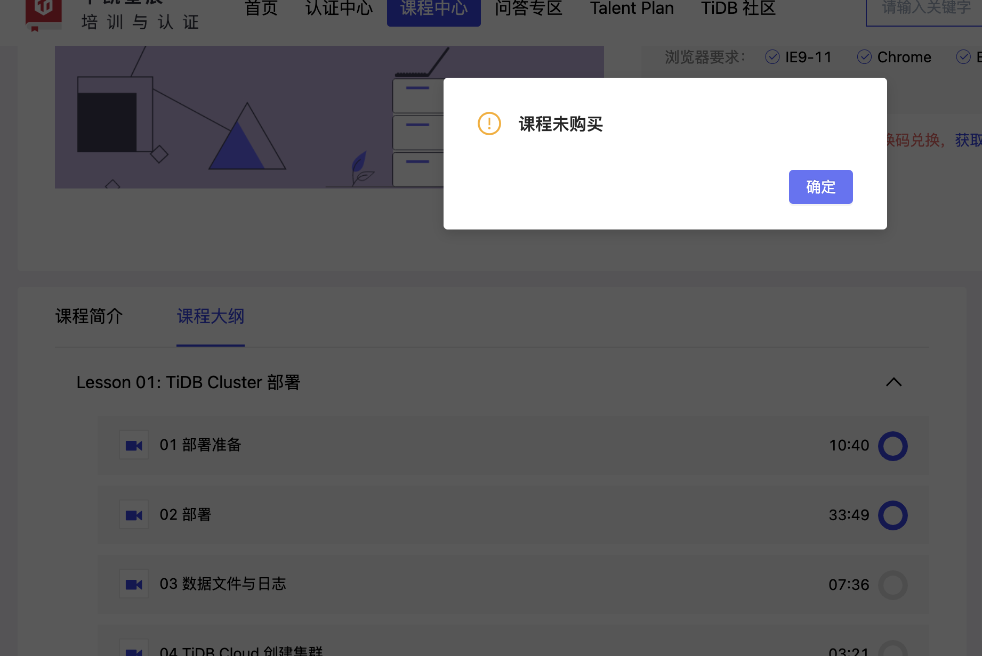Open lesson 04 TiDB Cloud 创建集群
This screenshot has width=982, height=656.
(513, 641)
